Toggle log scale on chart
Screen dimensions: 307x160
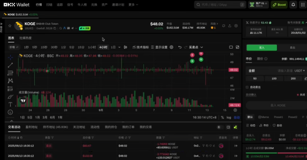click(x=229, y=118)
